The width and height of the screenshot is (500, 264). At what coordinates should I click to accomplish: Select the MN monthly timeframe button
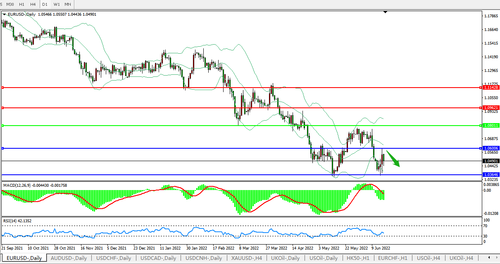68,4
